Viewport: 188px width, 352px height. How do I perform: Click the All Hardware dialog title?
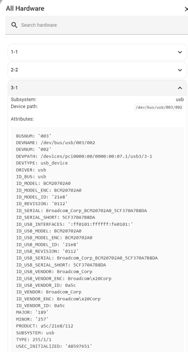tap(25, 8)
